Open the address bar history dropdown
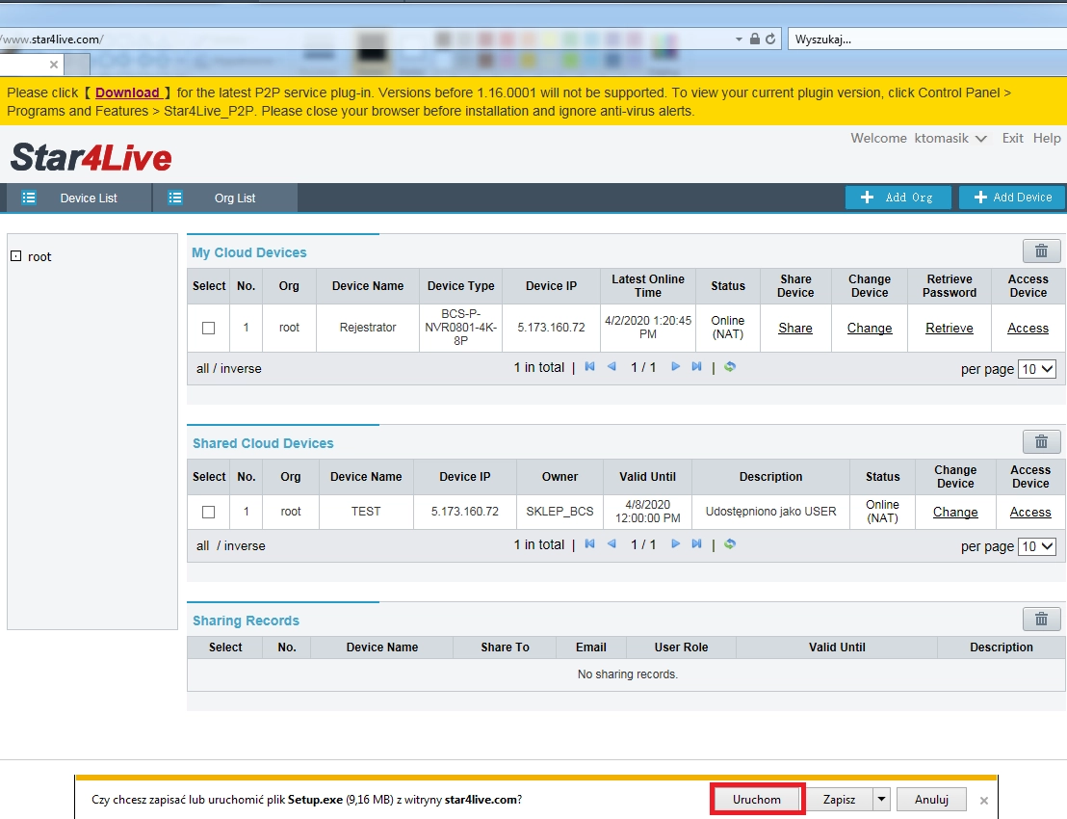This screenshot has height=819, width=1067. coord(739,40)
